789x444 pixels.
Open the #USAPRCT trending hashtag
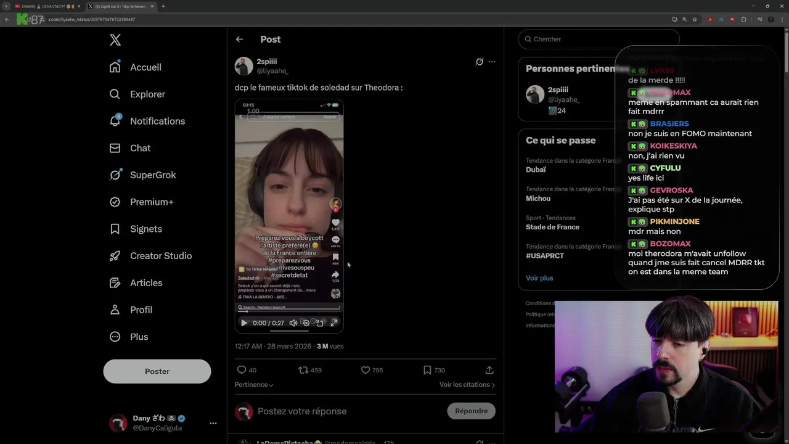[x=545, y=255]
